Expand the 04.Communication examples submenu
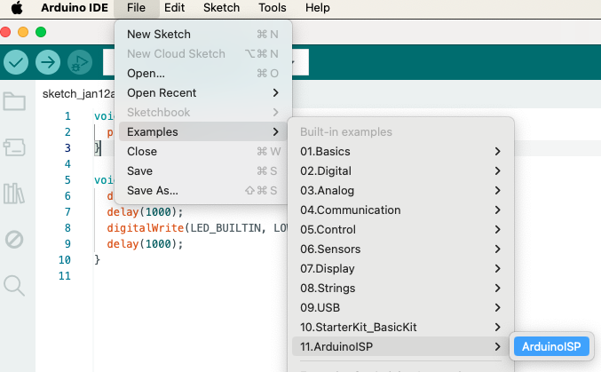Image resolution: width=601 pixels, height=372 pixels. [x=400, y=210]
